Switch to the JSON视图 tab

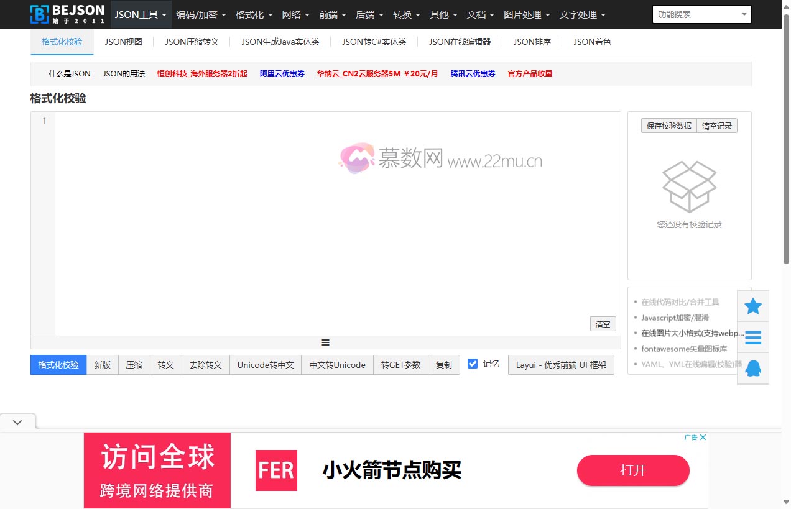[123, 42]
